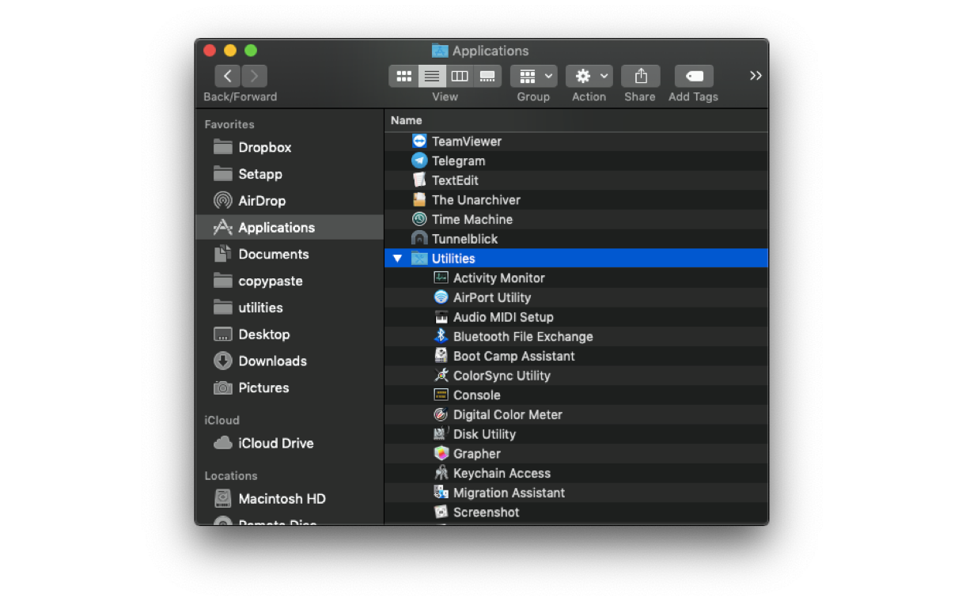
Task: Click the Console name text
Action: click(476, 395)
